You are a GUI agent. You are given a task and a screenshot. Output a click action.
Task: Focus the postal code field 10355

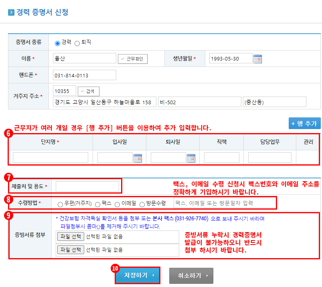pos(65,91)
